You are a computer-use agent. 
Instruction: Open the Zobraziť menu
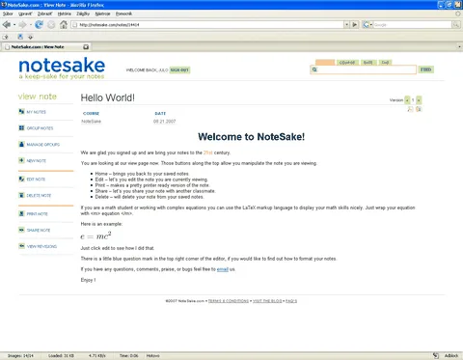click(45, 14)
